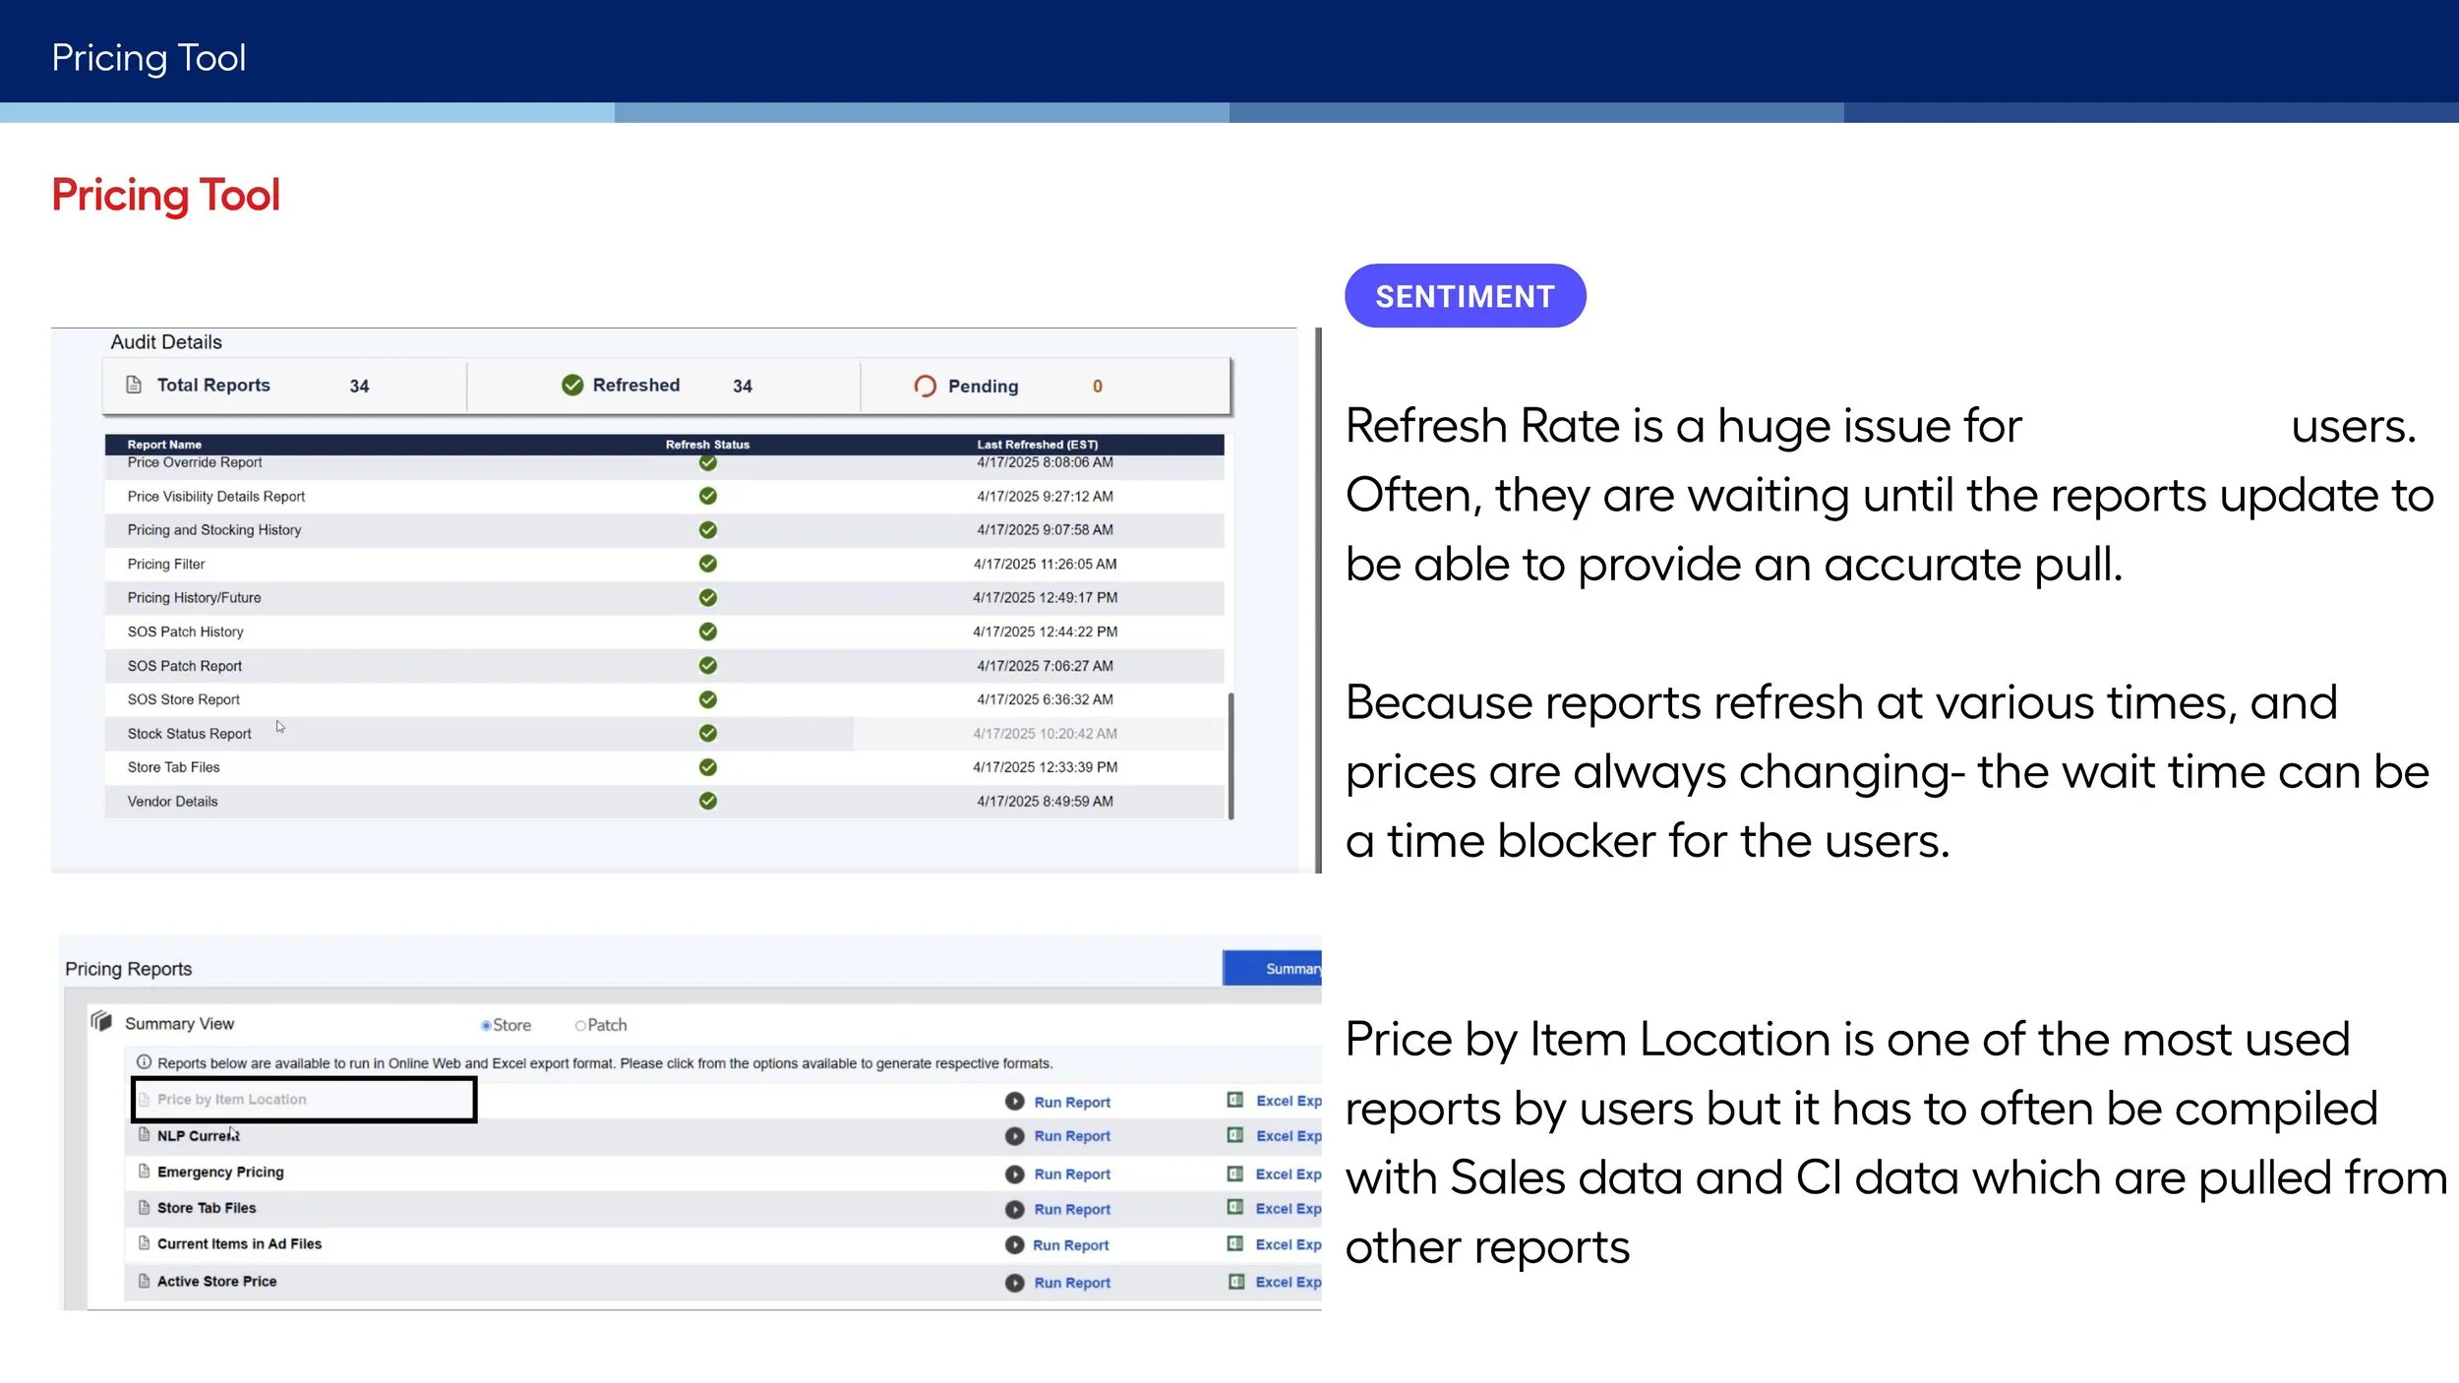
Task: Click the green Refreshed checkmark icon
Action: tap(572, 385)
